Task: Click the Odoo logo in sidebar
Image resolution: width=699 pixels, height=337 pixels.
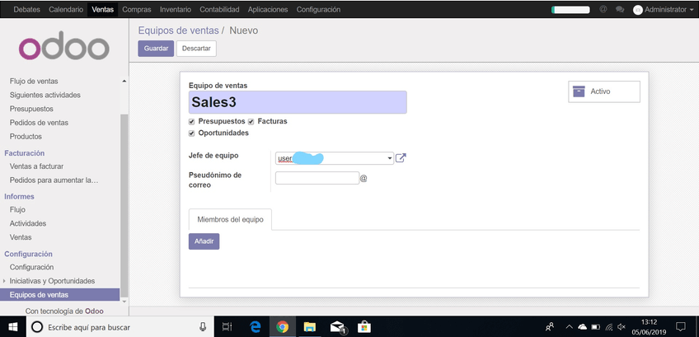Action: 64,47
